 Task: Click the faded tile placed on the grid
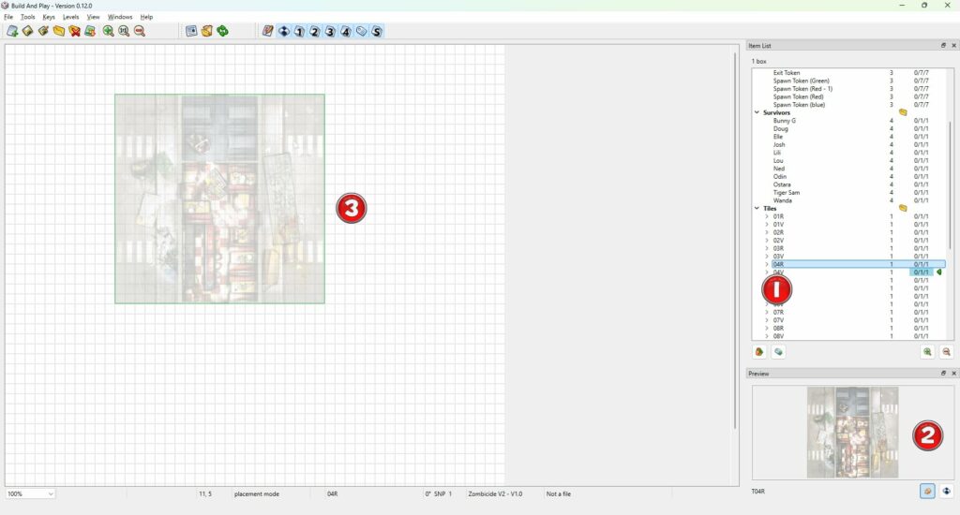tap(219, 199)
